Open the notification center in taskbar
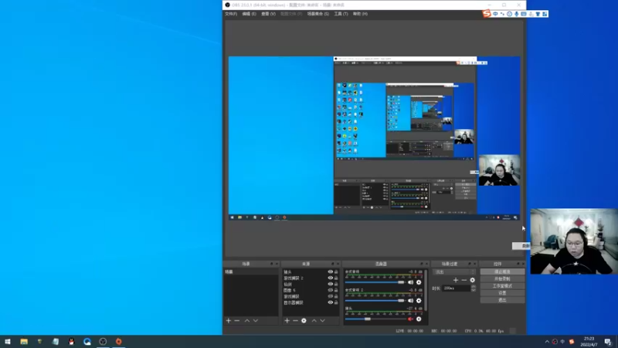This screenshot has width=618, height=348. [608, 342]
